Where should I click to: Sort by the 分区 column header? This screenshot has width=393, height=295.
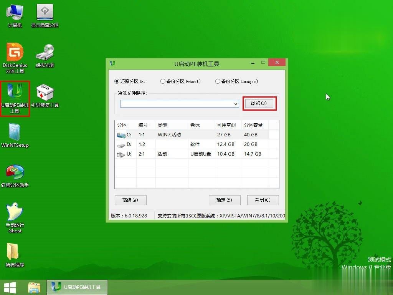pos(125,125)
